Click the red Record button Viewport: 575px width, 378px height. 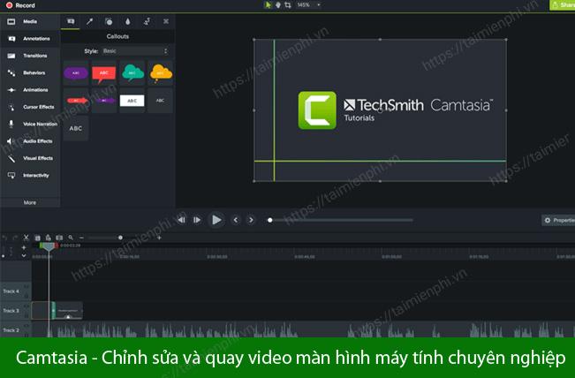point(20,5)
